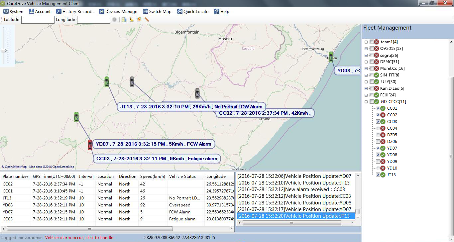The image size is (454, 242).
Task: Expand the segru[26] fleet group
Action: (x=366, y=55)
